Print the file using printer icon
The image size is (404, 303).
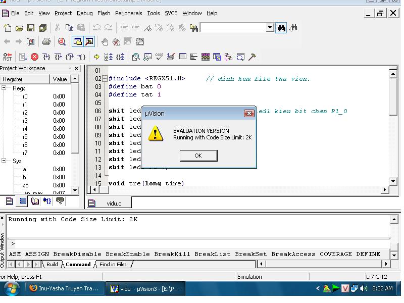pos(46,41)
